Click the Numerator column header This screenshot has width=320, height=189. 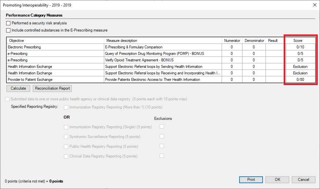pos(232,41)
